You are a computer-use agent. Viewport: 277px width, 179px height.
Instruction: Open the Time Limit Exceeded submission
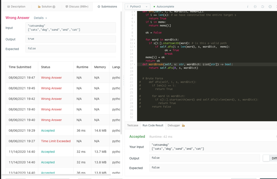(x=56, y=141)
